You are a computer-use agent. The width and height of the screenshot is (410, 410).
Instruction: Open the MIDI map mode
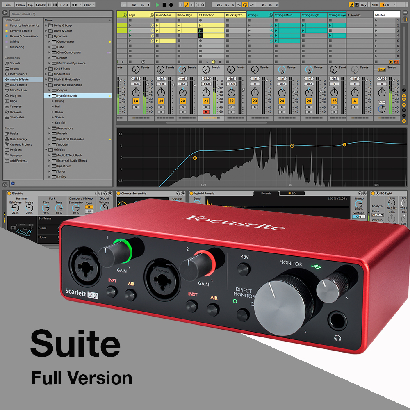(x=375, y=5)
